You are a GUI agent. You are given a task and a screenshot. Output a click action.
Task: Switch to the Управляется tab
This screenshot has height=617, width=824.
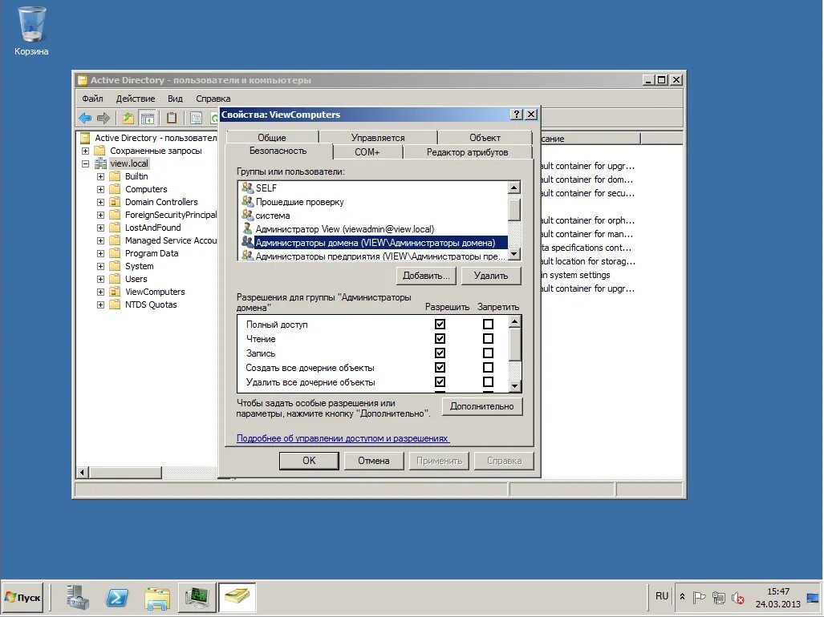point(378,138)
